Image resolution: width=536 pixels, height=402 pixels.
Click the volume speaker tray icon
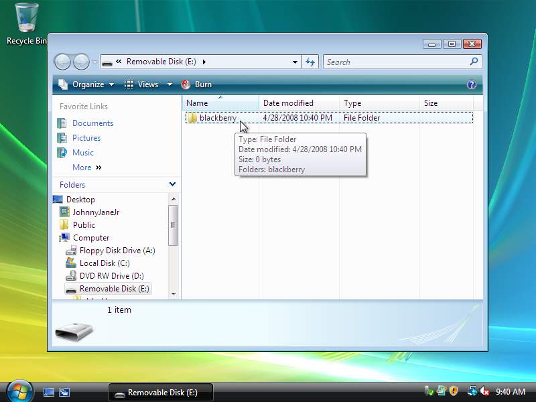484,391
